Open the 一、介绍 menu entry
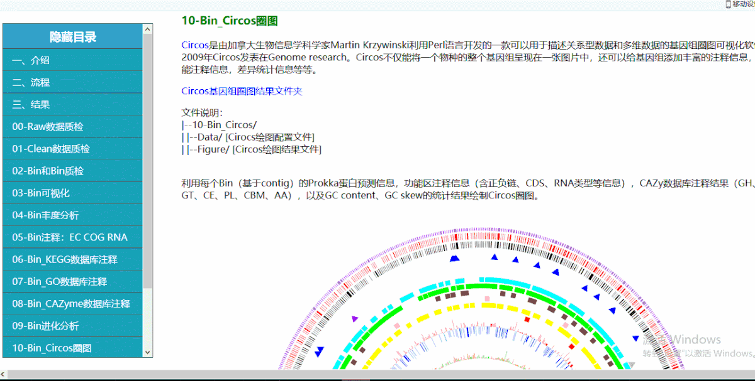 click(x=73, y=60)
